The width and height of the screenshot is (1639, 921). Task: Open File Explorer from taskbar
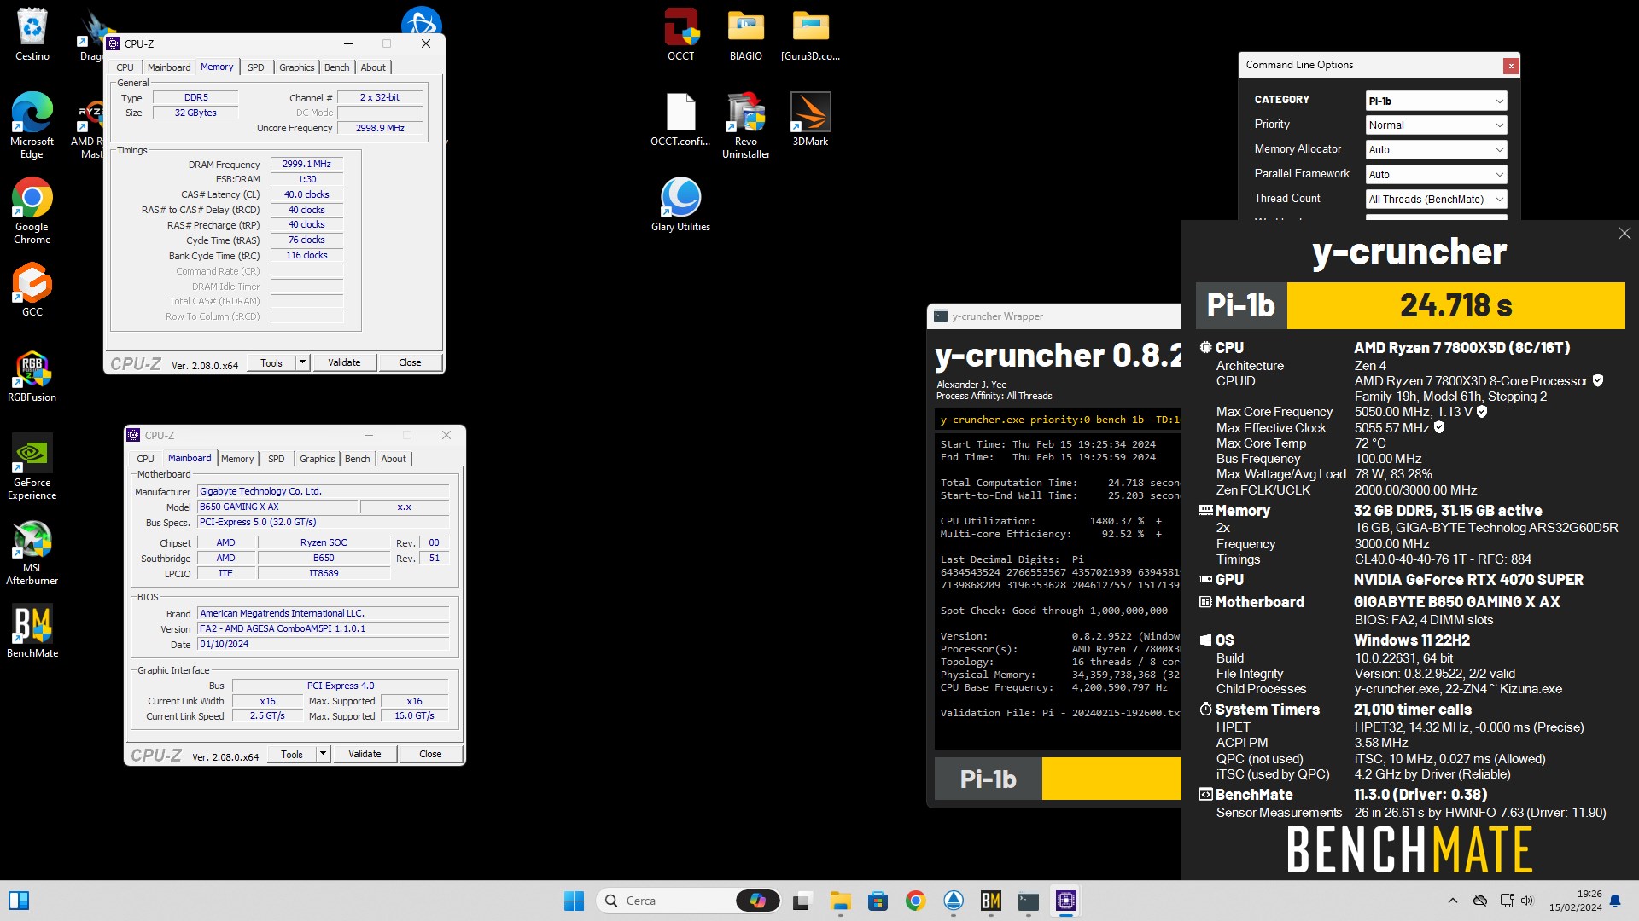coord(840,901)
